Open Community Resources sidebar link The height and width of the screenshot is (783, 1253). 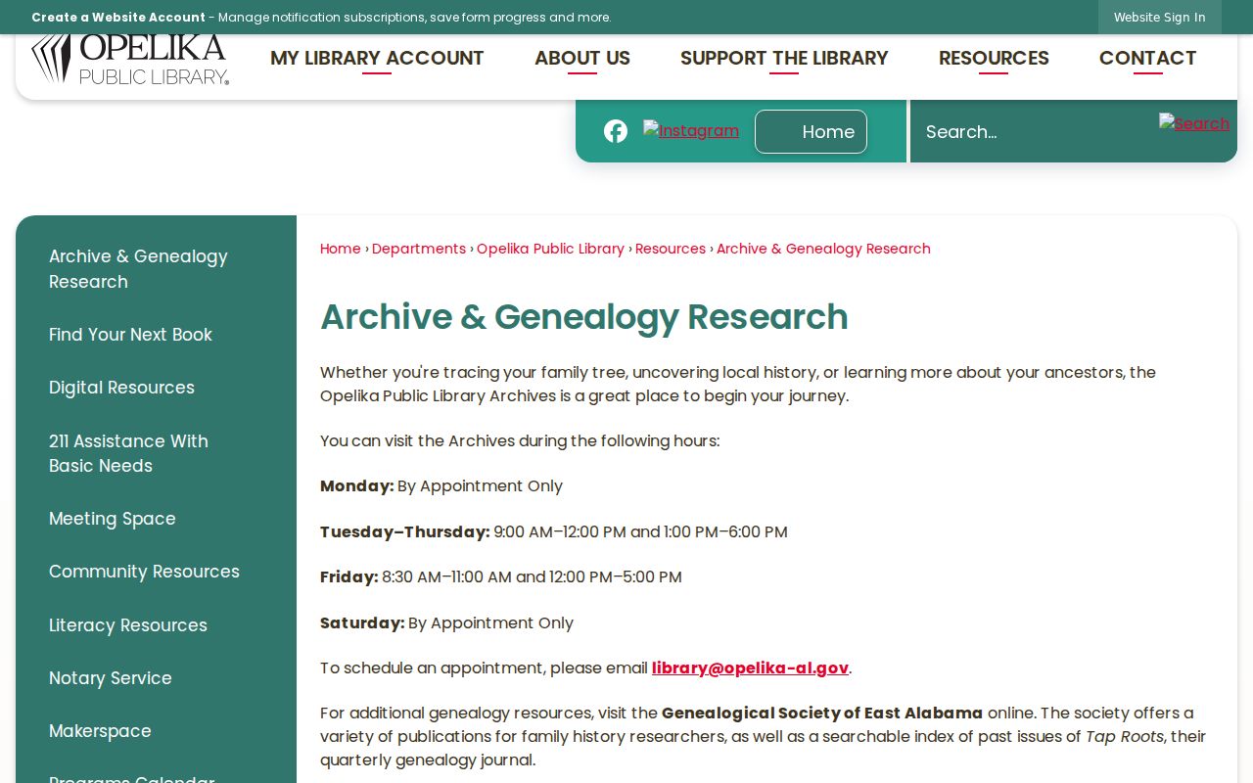point(156,572)
